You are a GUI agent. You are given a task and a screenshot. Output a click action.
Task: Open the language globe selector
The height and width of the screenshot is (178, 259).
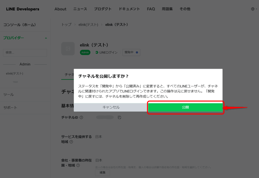pos(254,9)
